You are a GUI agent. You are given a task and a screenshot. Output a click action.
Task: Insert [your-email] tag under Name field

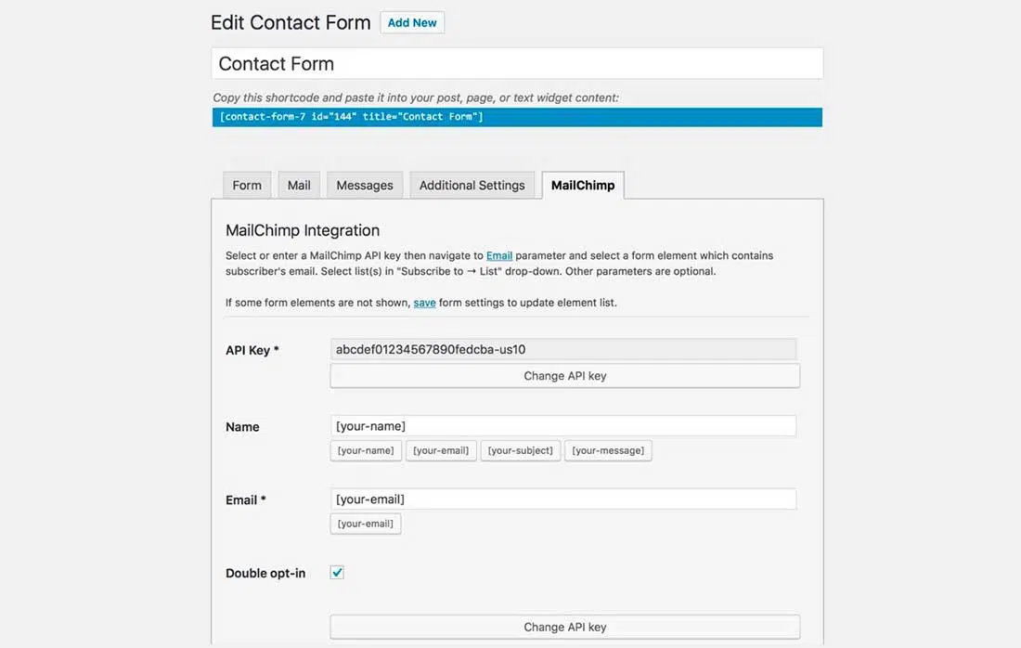(x=441, y=450)
